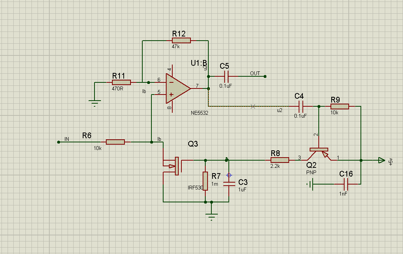Click the R12 reference label
Image resolution: width=403 pixels, height=254 pixels.
pyautogui.click(x=179, y=34)
